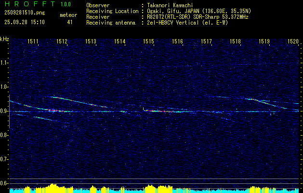Click the red echo peak near 1515
This screenshot has width=303, height=193.
pos(158,111)
